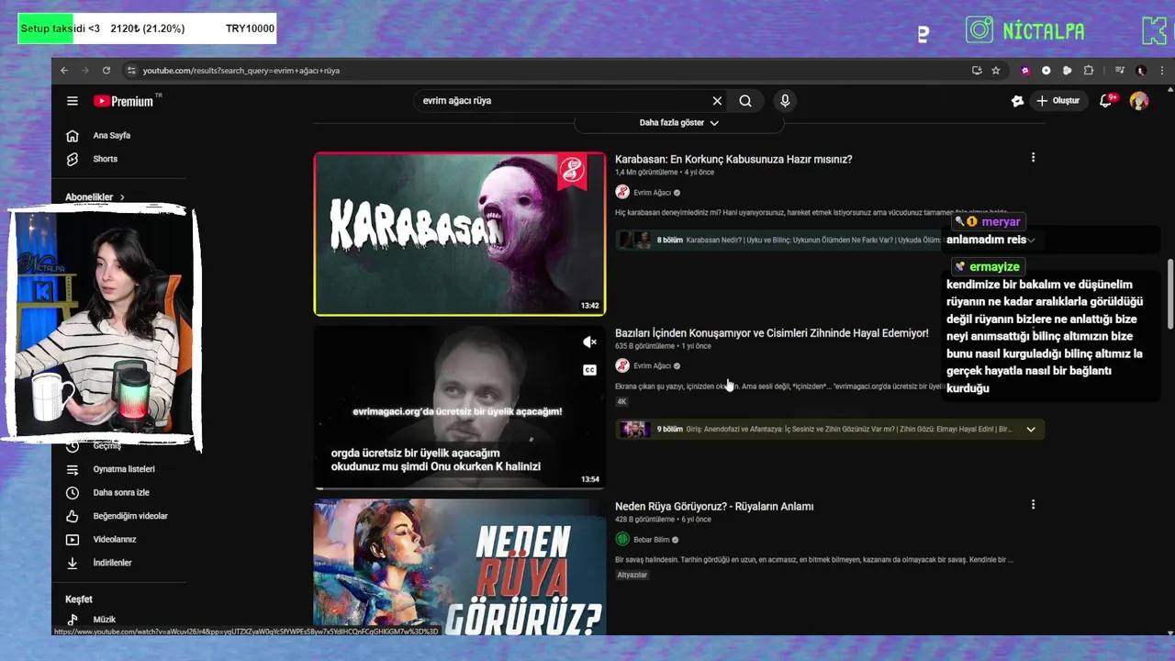1175x661 pixels.
Task: Click Bebar Bilim channel avatar
Action: 622,540
